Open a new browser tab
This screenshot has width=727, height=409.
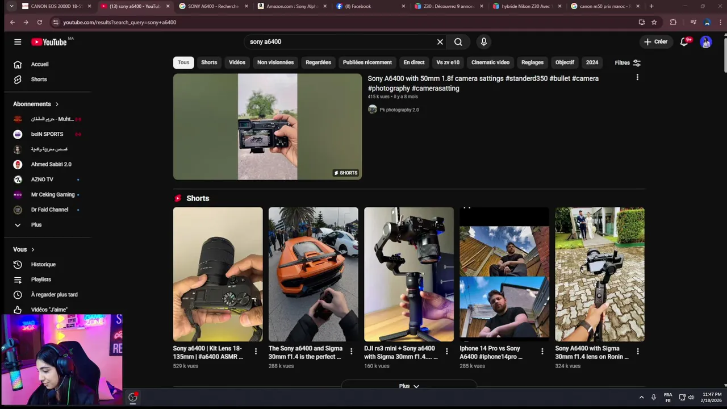click(x=651, y=6)
